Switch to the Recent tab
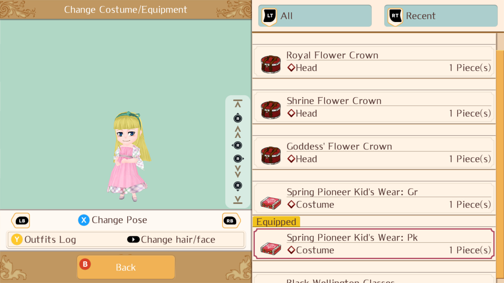This screenshot has height=283, width=504. [441, 16]
